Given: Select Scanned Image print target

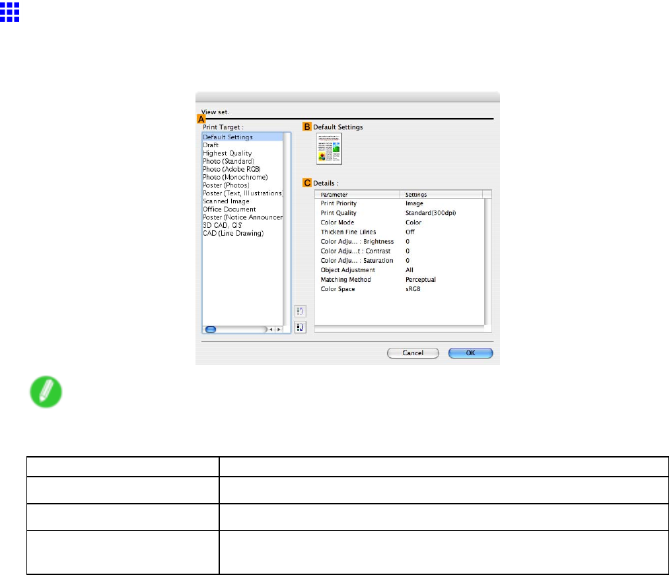Looking at the screenshot, I should coord(242,201).
